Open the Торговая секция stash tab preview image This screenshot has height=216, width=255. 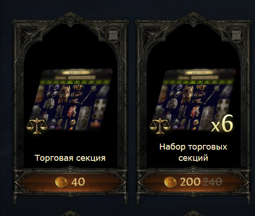pyautogui.click(x=71, y=100)
